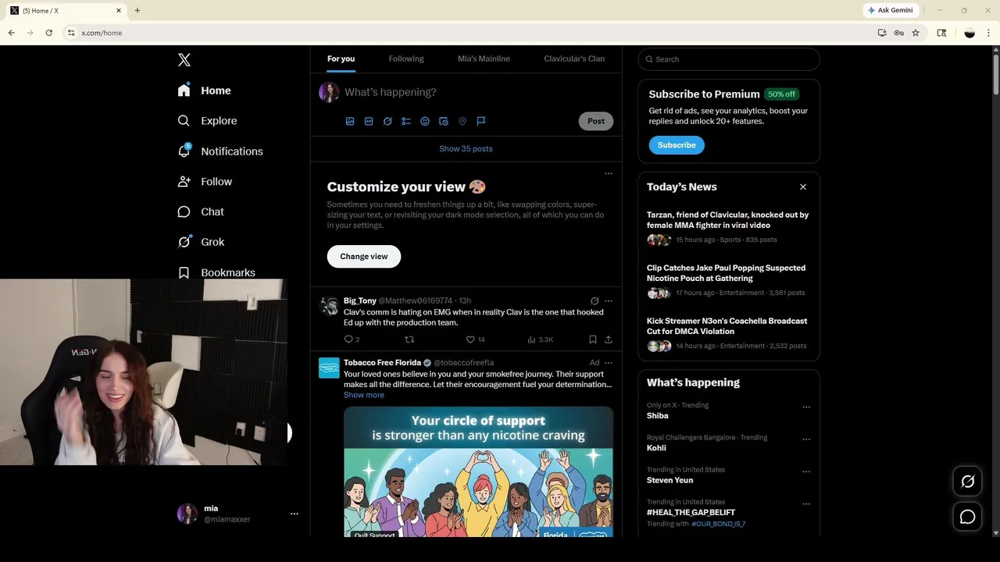Screen dimensions: 1000x562
Task: Open the floating Grok button
Action: coord(967,482)
